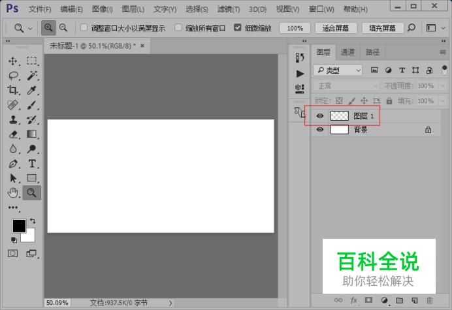Open the fill 填充 dropdown arrow

tap(442, 101)
